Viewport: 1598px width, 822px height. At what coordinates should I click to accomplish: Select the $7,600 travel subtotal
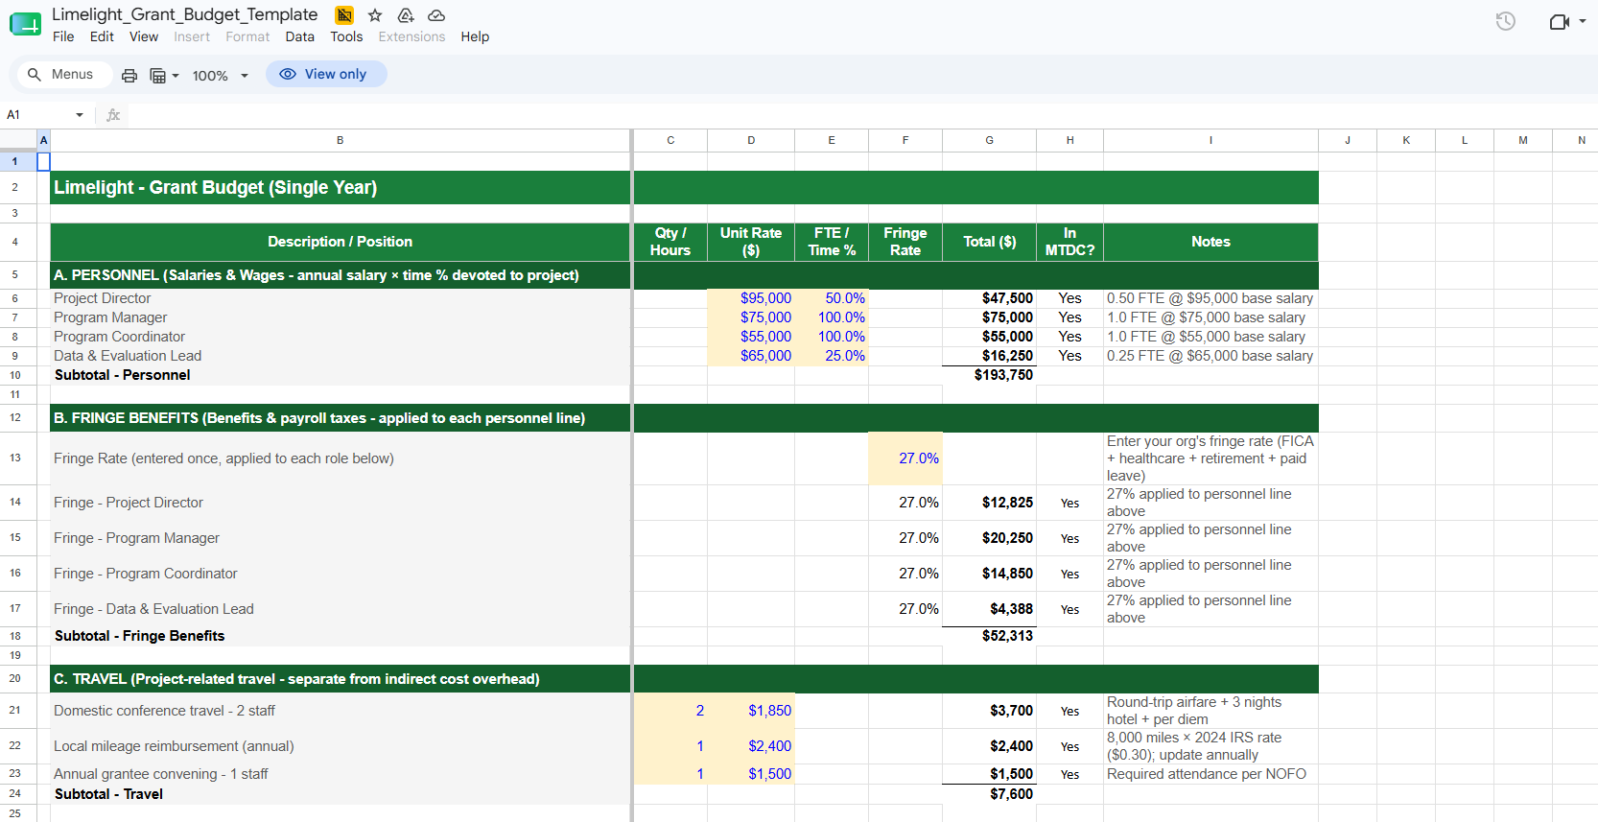pos(989,794)
